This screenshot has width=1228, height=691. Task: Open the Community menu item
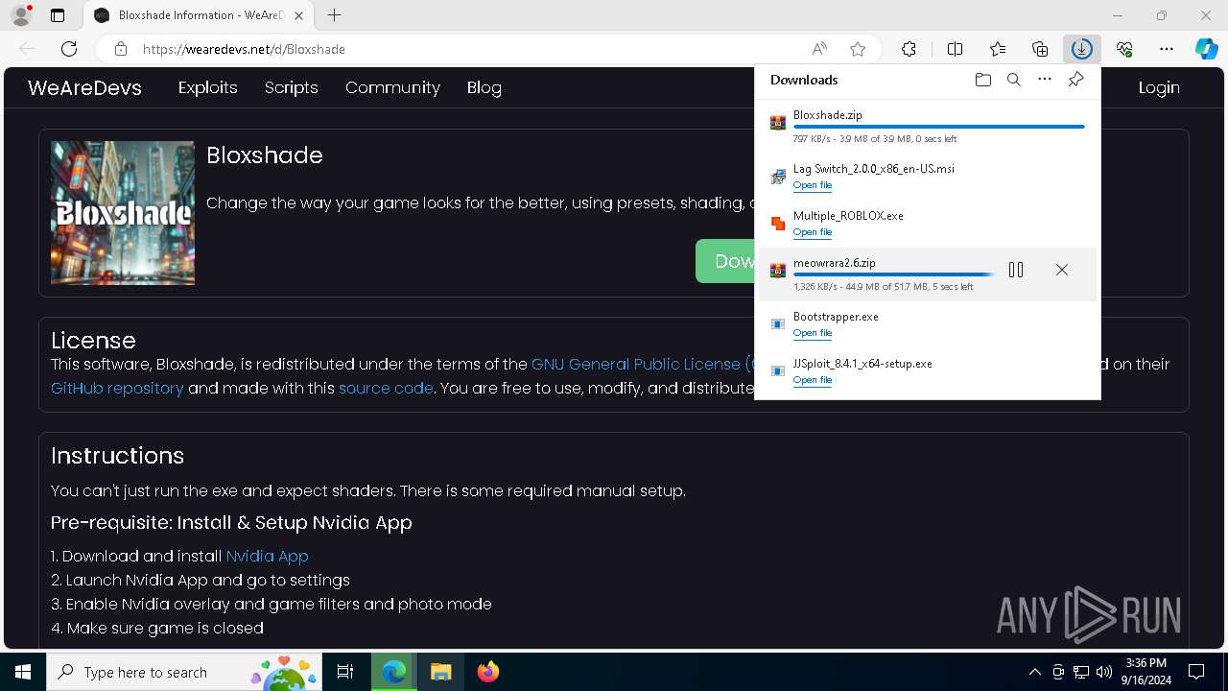tap(392, 87)
